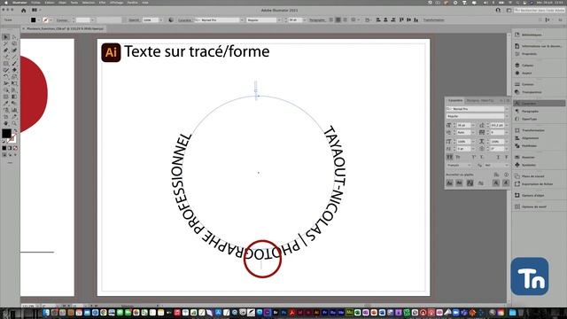Toggle All Caps button in Caractère panel
The image size is (567, 319).
click(x=449, y=157)
